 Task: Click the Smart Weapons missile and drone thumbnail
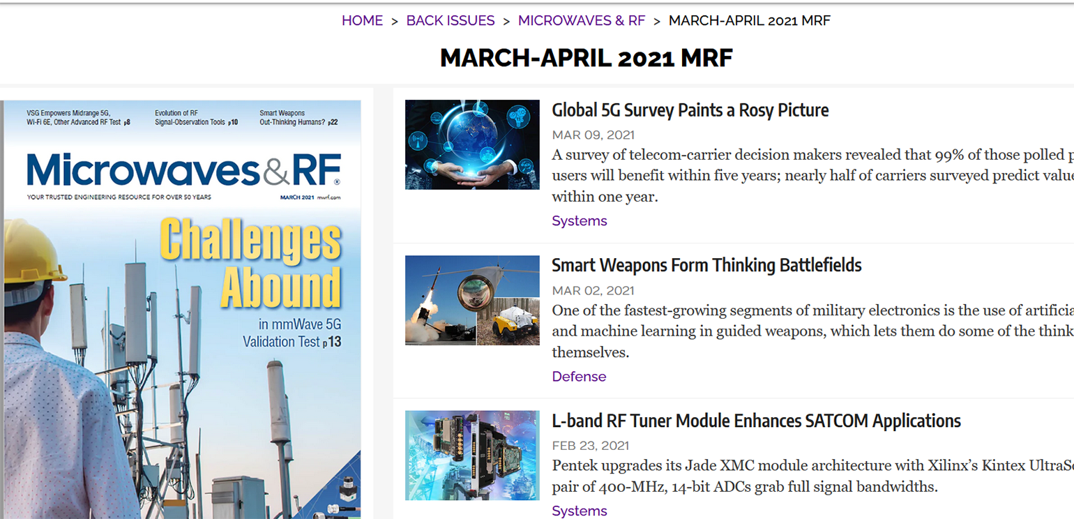472,300
